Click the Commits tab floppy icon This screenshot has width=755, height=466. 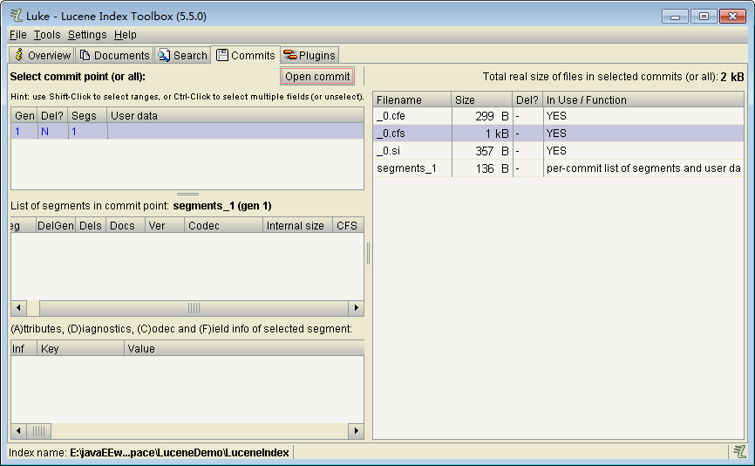click(x=221, y=55)
